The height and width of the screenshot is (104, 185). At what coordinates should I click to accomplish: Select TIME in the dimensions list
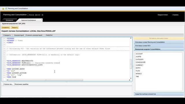pyautogui.click(x=137, y=76)
